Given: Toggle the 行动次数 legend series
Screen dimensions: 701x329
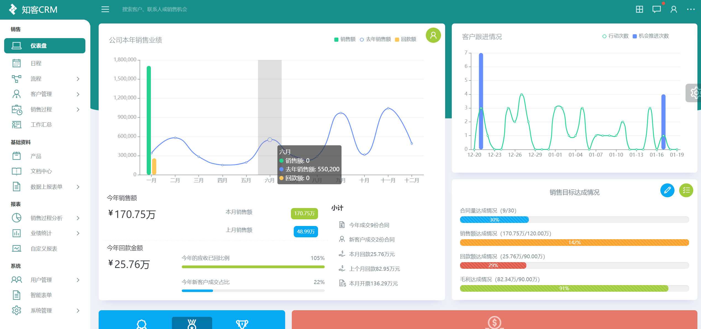Looking at the screenshot, I should click(615, 36).
